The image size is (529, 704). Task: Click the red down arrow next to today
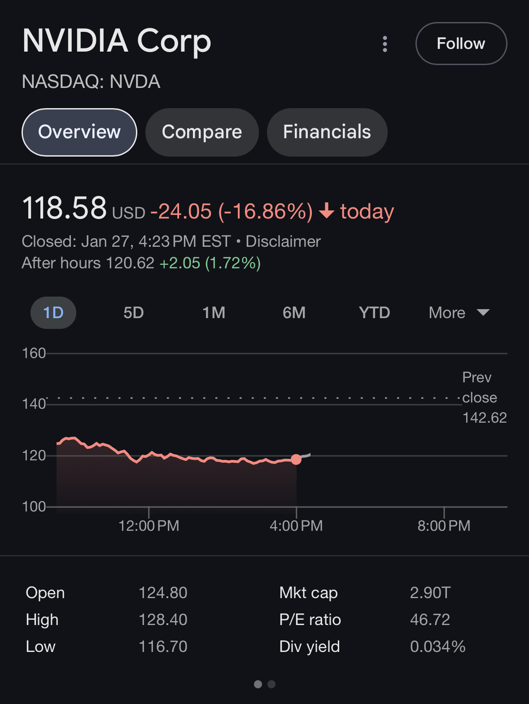tap(327, 211)
